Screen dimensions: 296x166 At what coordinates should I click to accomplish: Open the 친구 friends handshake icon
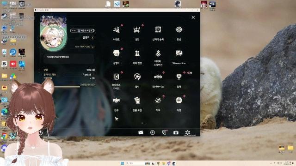(117, 101)
